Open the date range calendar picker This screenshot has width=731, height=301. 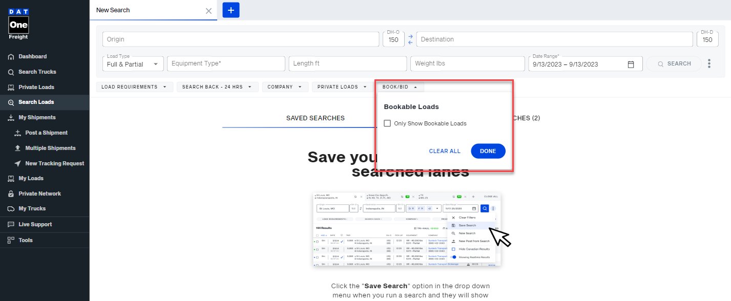point(630,63)
